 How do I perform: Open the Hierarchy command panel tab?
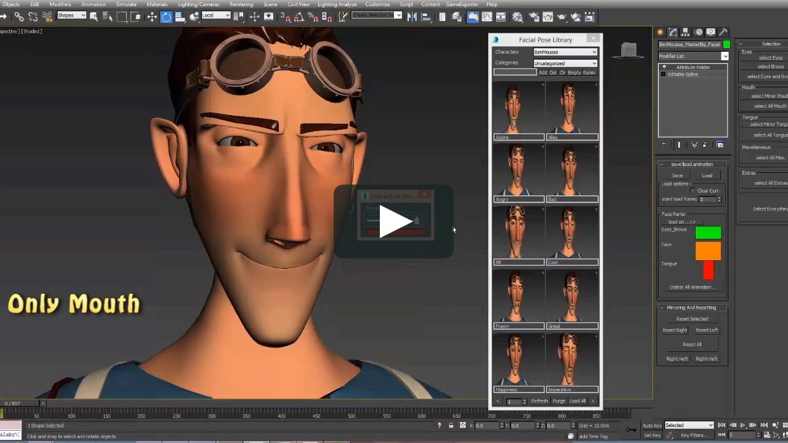click(x=686, y=32)
